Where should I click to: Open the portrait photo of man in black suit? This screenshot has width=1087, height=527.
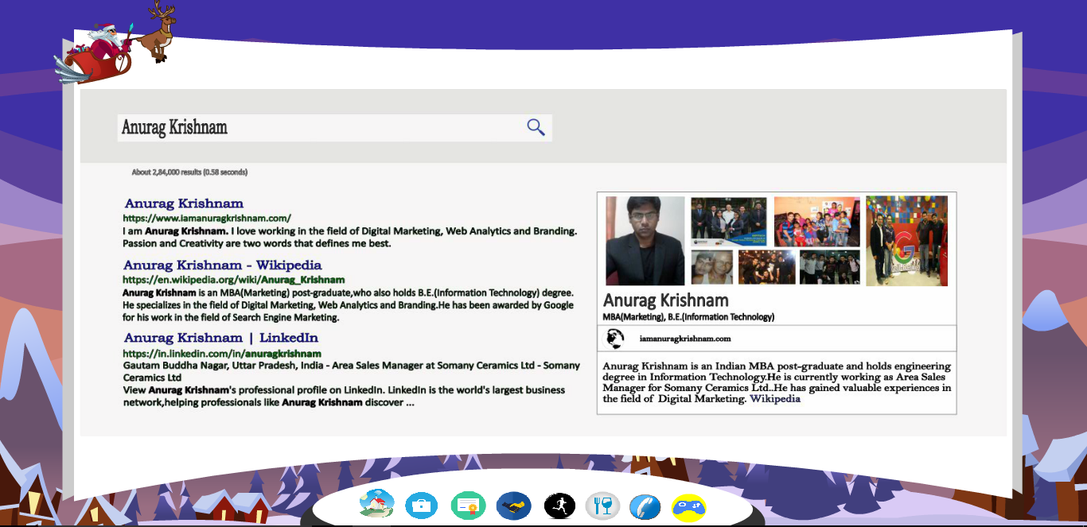tap(645, 241)
